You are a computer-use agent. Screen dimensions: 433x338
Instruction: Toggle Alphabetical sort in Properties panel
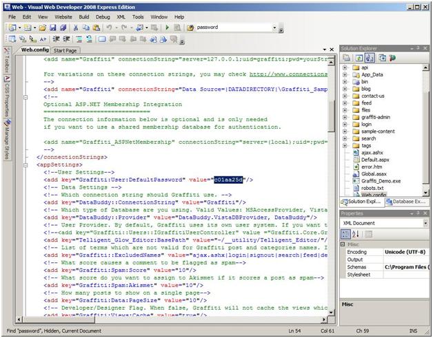pyautogui.click(x=355, y=234)
